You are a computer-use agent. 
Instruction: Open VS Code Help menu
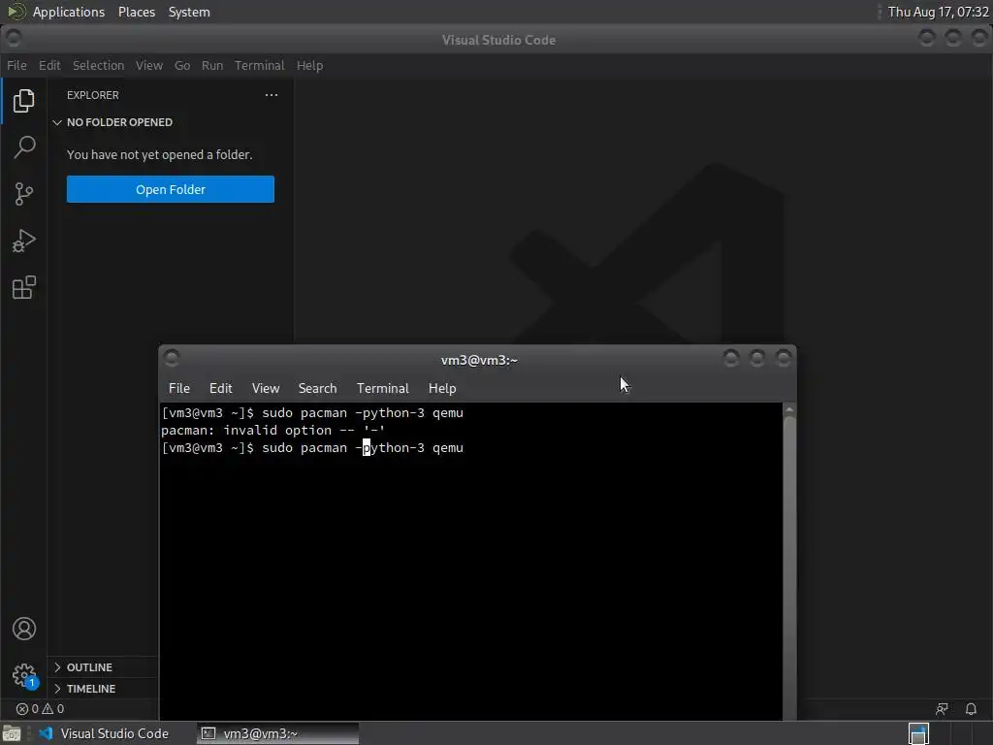click(x=309, y=65)
